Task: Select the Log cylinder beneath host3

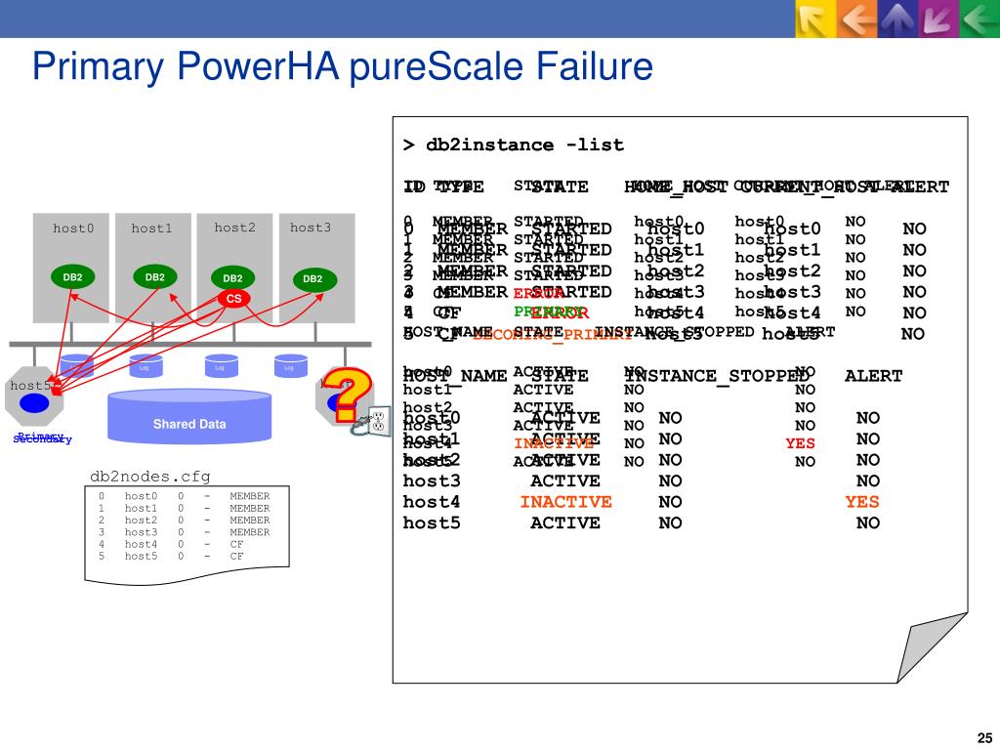Action: (x=291, y=366)
